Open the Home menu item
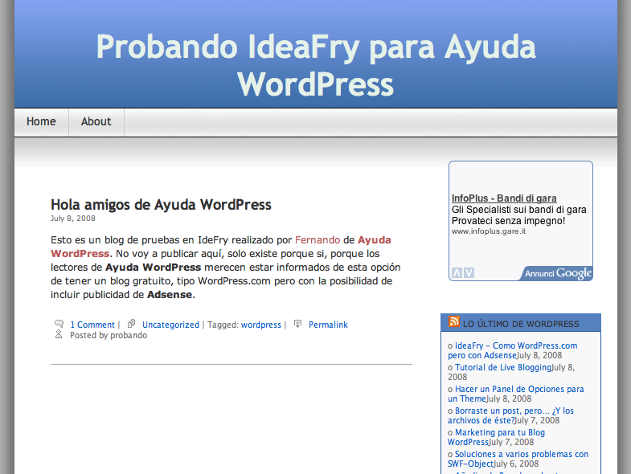The image size is (631, 474). pos(41,122)
